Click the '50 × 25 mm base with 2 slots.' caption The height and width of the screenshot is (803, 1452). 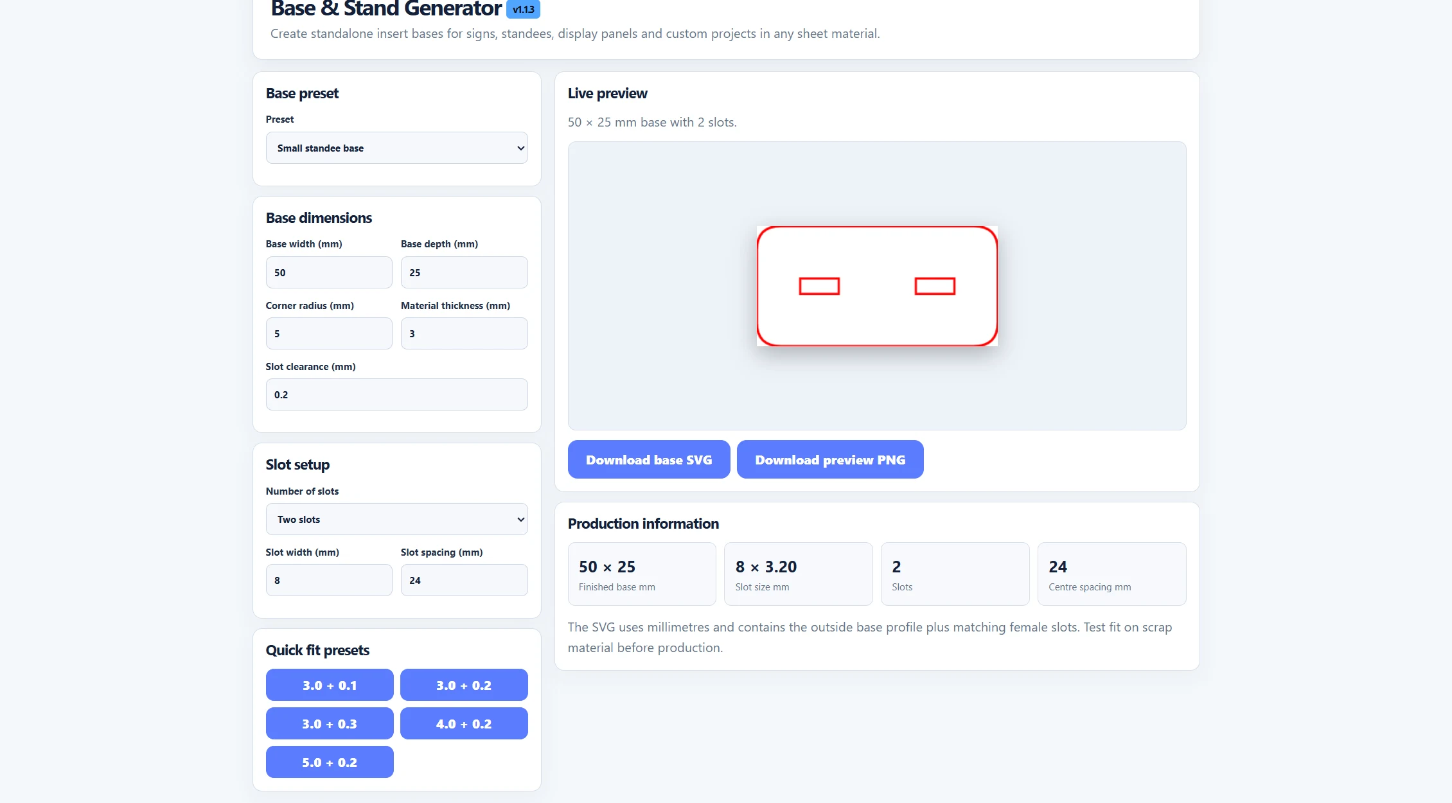point(652,122)
